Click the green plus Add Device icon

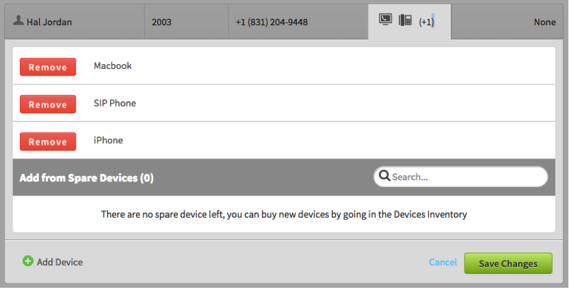tap(28, 261)
